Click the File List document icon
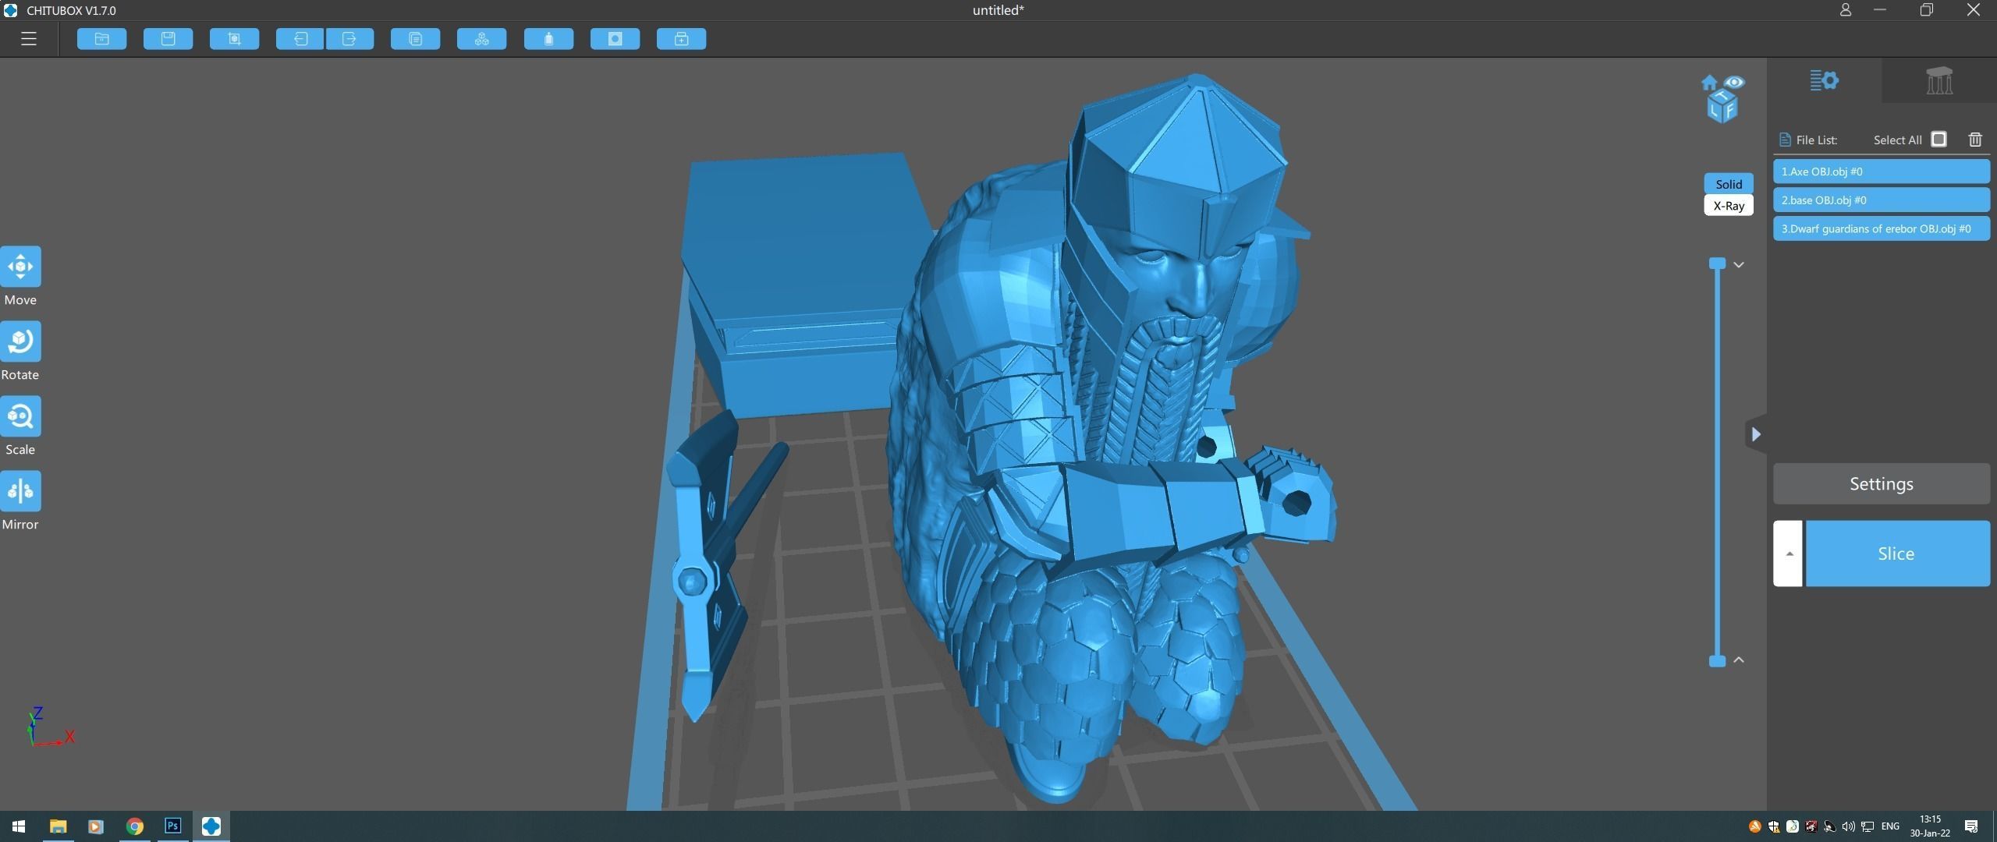Screen dimensions: 1997x842 tap(1785, 140)
